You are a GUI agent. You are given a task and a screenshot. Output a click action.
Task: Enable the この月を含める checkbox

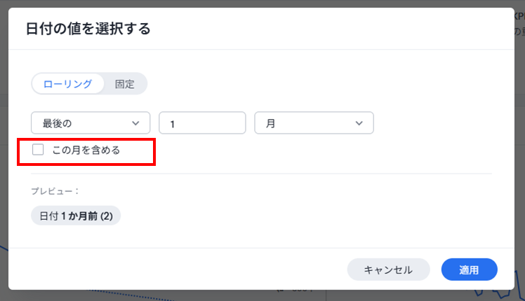coord(39,149)
